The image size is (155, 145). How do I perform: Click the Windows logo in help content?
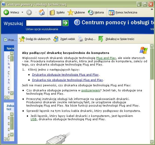coord(144,50)
